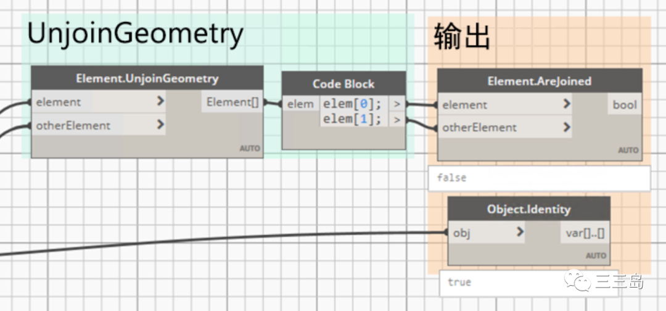Screen dimensions: 666x311
Task: Click elem[1]; line in Code Block
Action: click(x=352, y=119)
